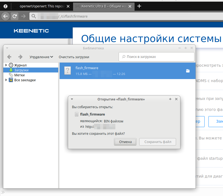Close the Keenetic Ultra II tab
This screenshot has width=223, height=196.
[x=130, y=6]
